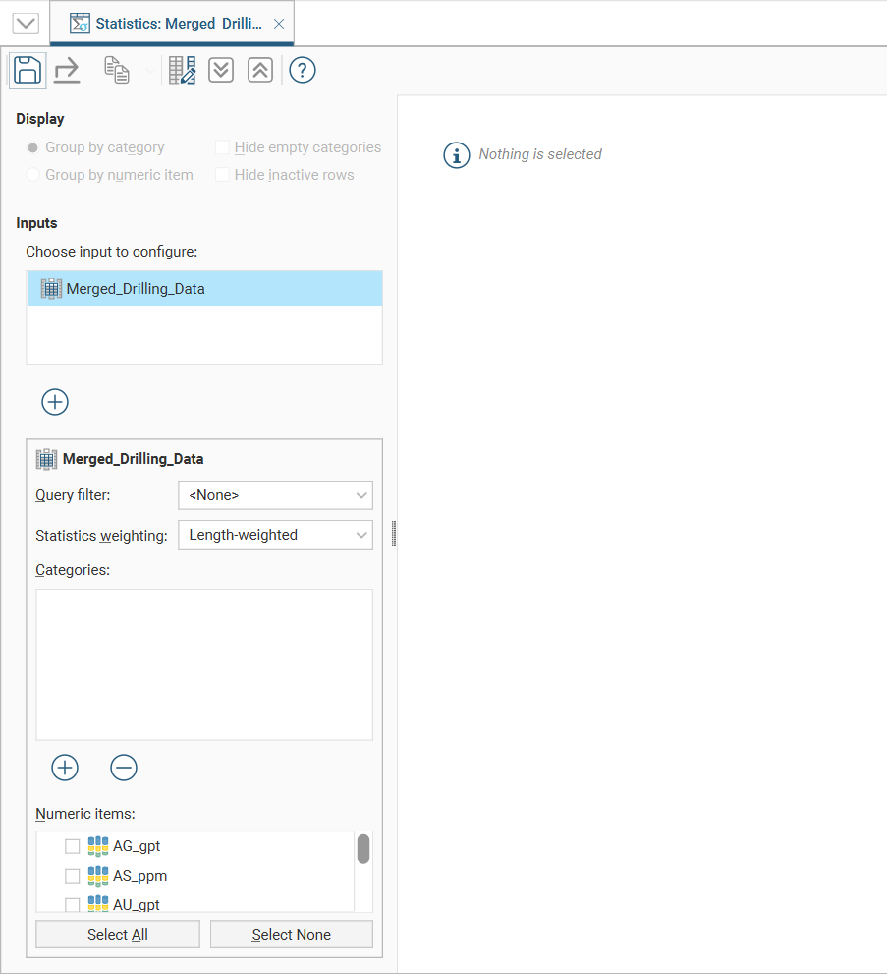
Task: Remove a category using minus icon
Action: (x=124, y=768)
